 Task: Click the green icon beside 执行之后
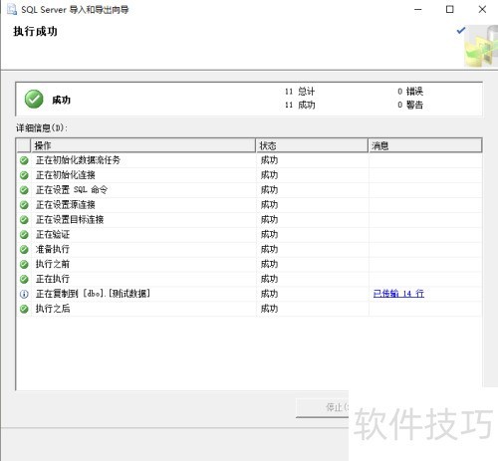24,309
